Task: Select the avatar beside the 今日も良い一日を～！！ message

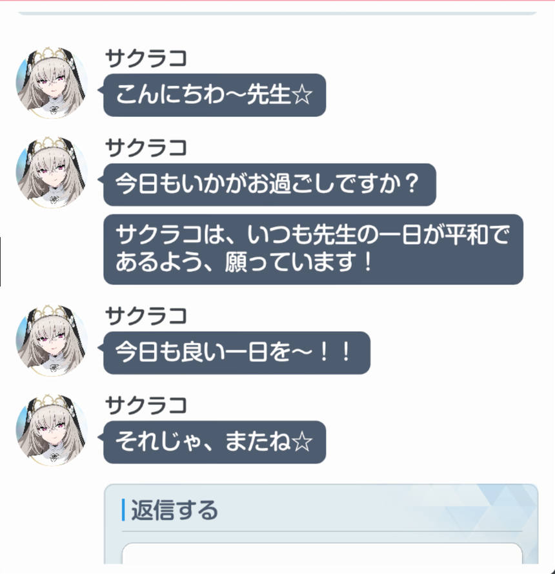Action: point(52,340)
